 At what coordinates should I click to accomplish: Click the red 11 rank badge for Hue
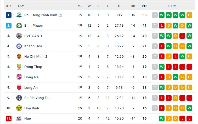[9, 119]
